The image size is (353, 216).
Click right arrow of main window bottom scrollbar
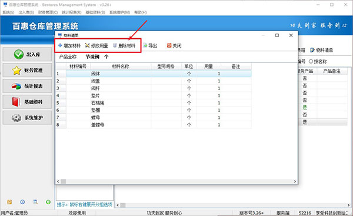(349, 205)
